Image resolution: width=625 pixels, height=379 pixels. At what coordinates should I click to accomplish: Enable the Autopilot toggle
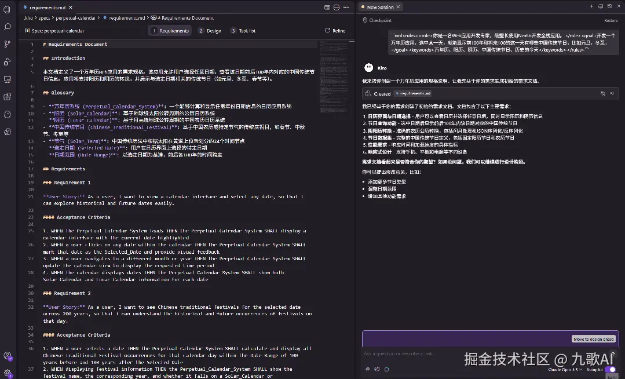click(611, 369)
